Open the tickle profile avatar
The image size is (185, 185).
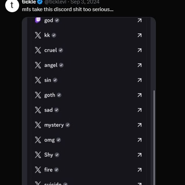coord(12,5)
